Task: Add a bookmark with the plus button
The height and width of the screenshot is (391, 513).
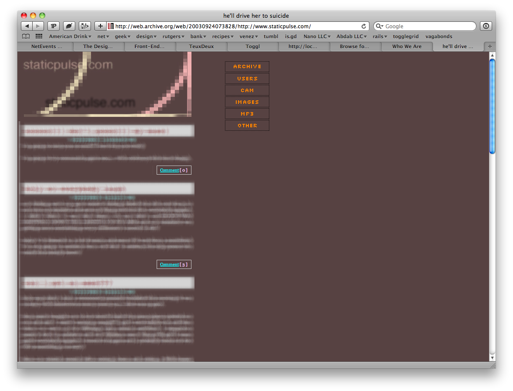Action: (x=100, y=26)
